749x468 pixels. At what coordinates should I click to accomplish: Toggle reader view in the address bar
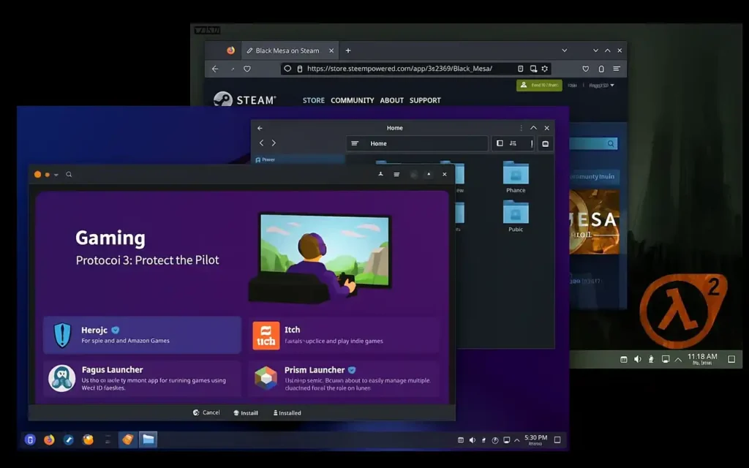pyautogui.click(x=520, y=69)
